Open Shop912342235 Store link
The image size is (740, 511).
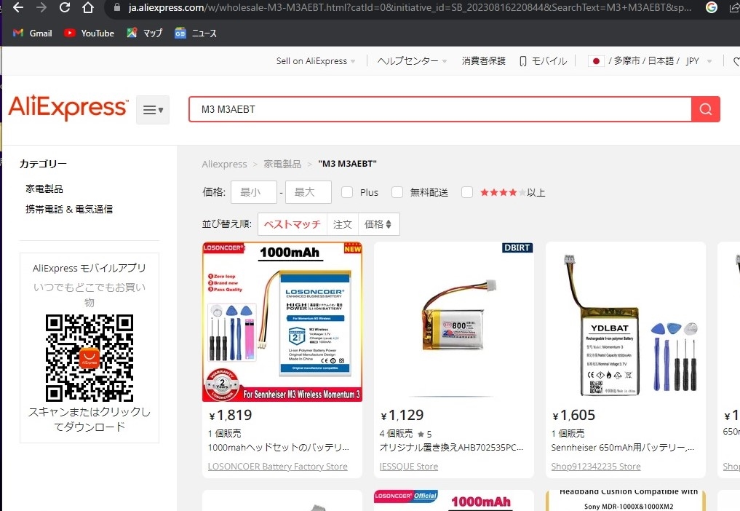pos(596,467)
